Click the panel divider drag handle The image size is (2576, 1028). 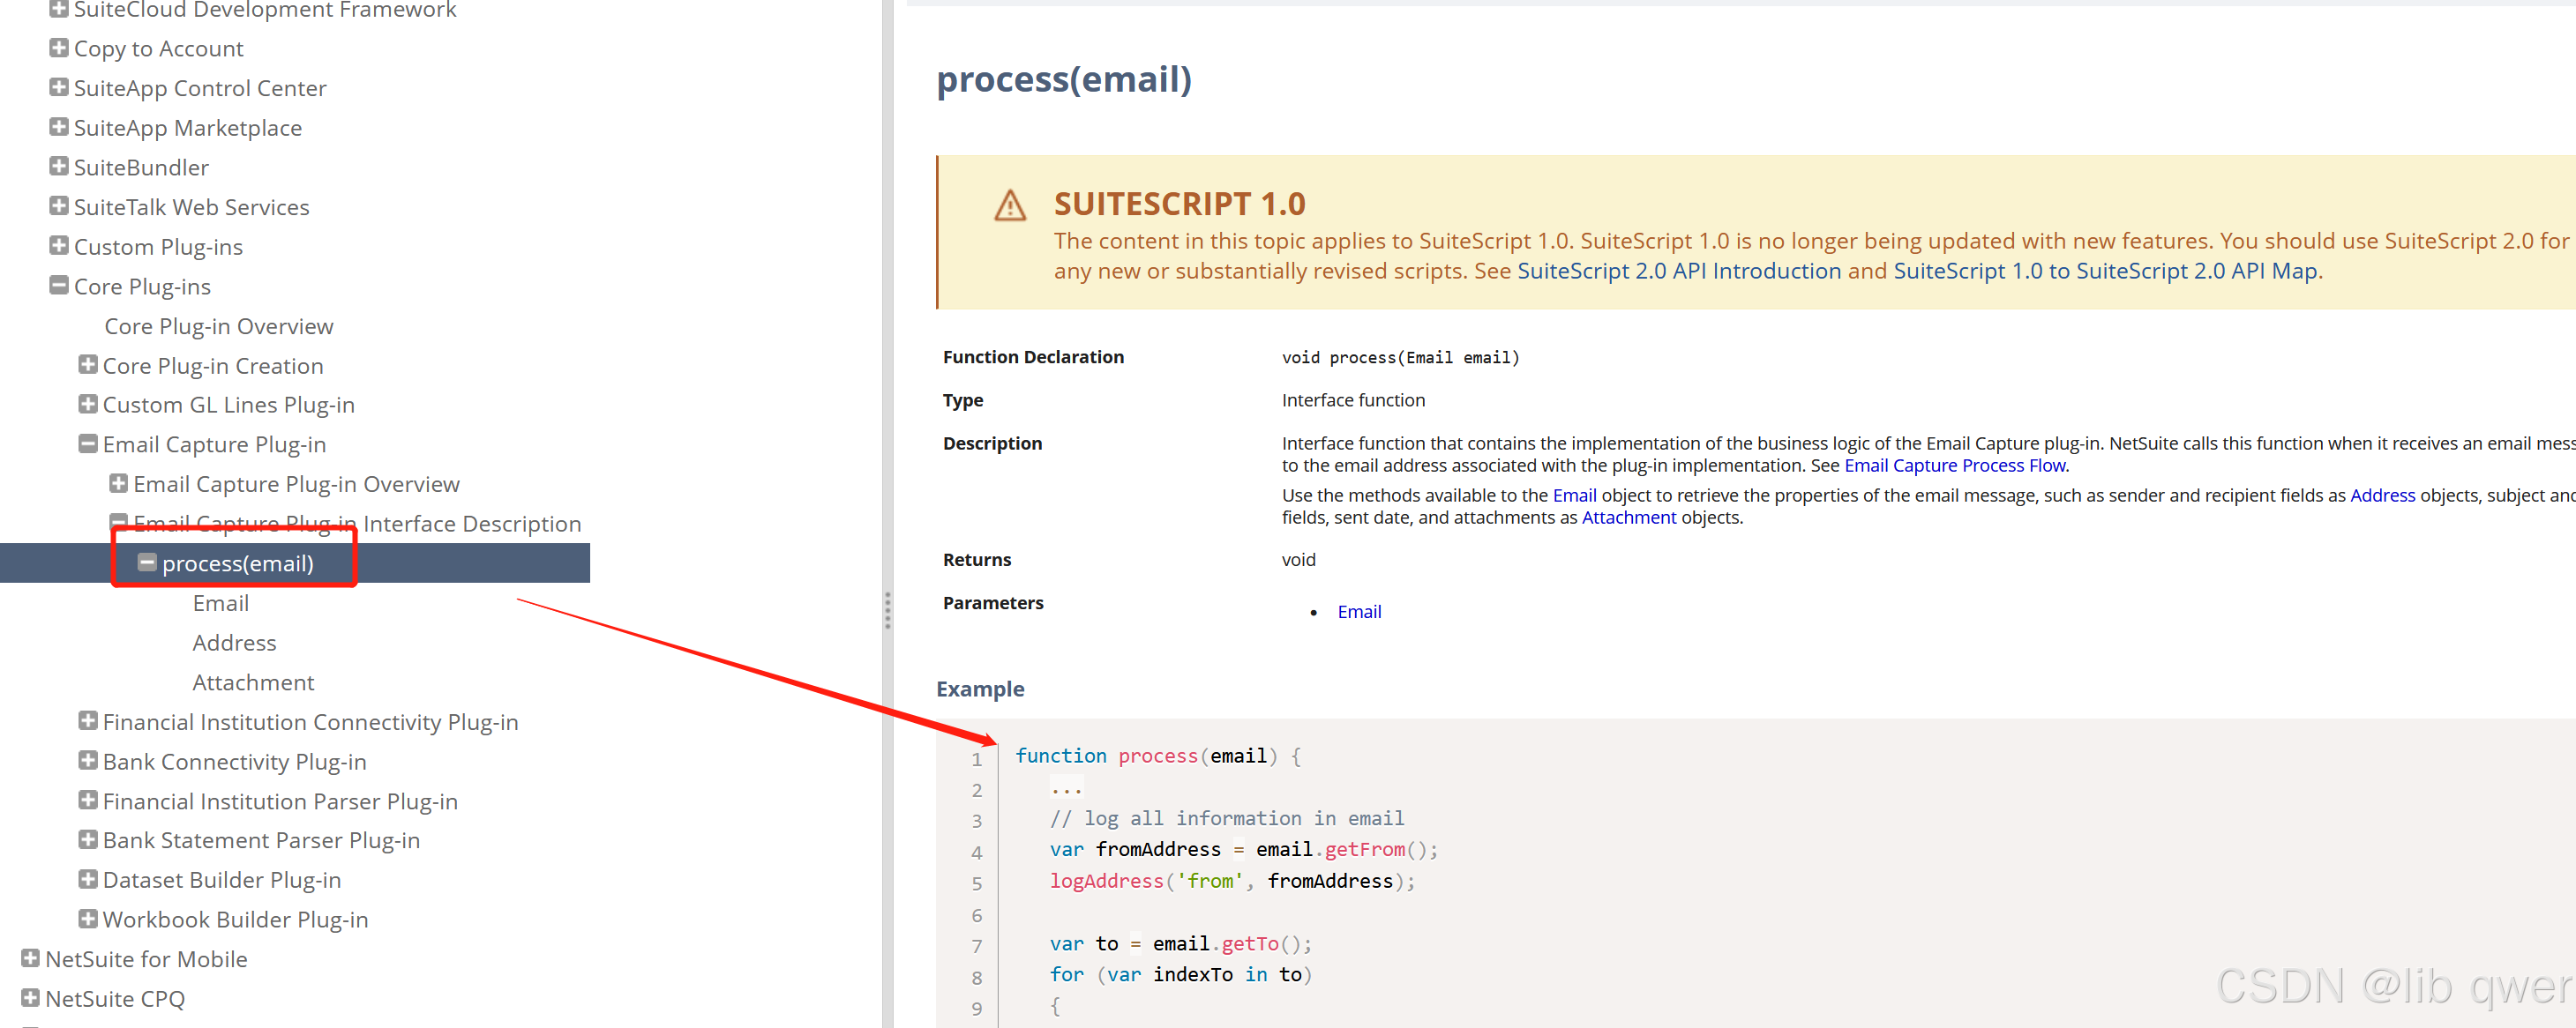pyautogui.click(x=887, y=610)
